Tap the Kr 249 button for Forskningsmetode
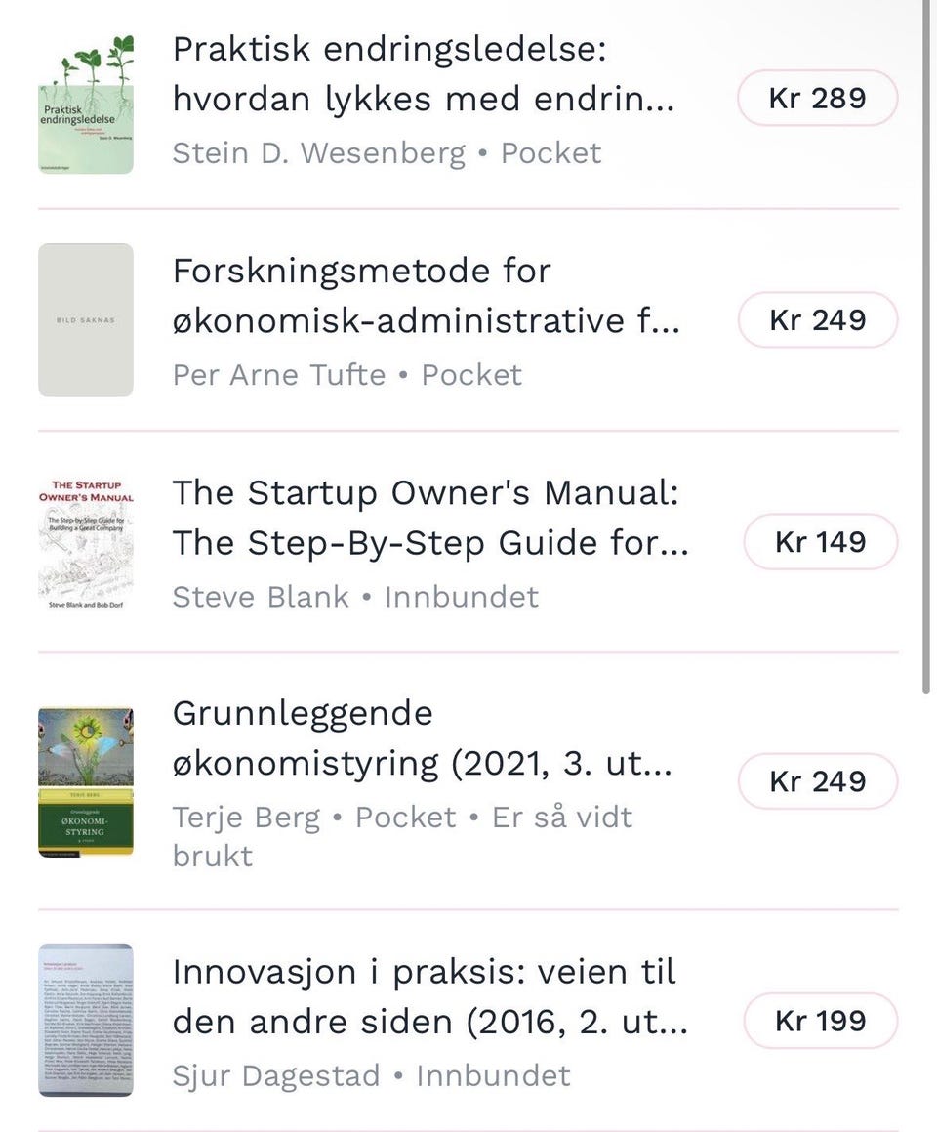 click(x=817, y=319)
